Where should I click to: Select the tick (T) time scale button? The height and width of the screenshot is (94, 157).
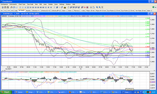20,7
